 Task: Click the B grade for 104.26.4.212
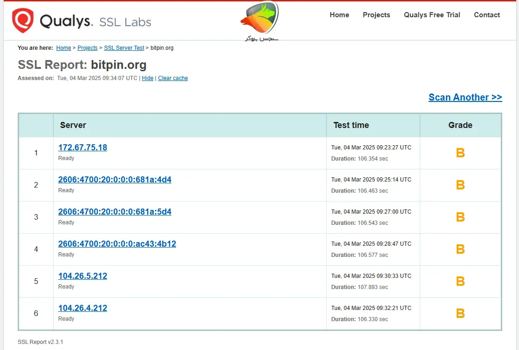pyautogui.click(x=460, y=313)
